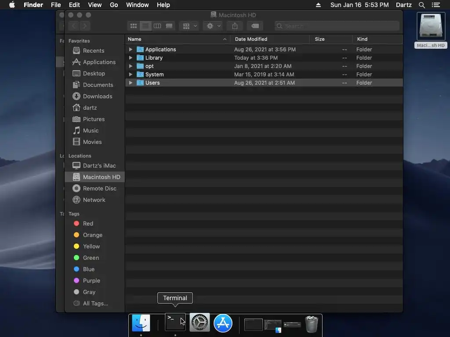450x337 pixels.
Task: Select the Users folder row
Action: pyautogui.click(x=264, y=82)
